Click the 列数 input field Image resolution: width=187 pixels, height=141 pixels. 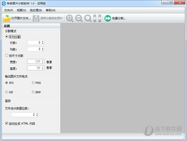click(36, 49)
